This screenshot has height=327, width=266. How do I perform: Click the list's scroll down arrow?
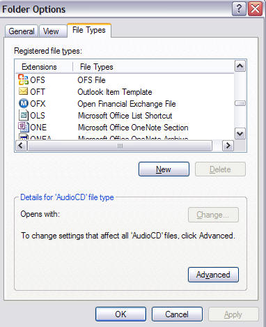coord(240,134)
